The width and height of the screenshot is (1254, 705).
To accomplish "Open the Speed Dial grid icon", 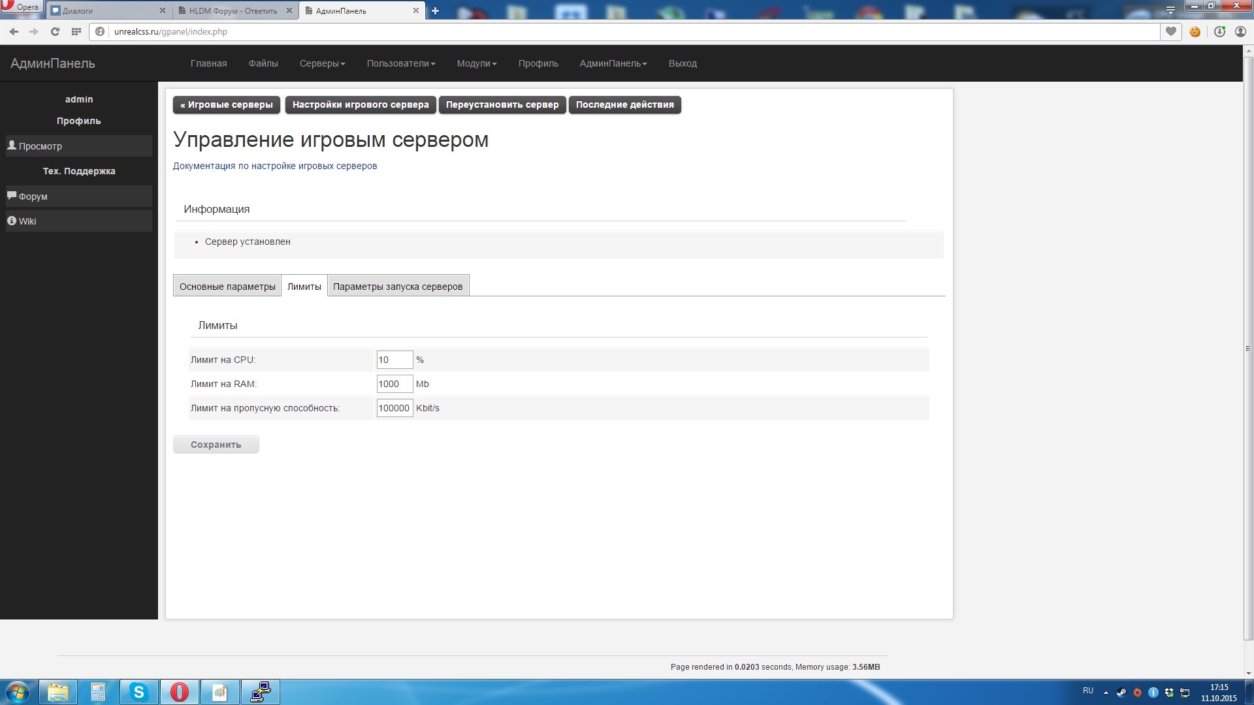I will [x=76, y=31].
